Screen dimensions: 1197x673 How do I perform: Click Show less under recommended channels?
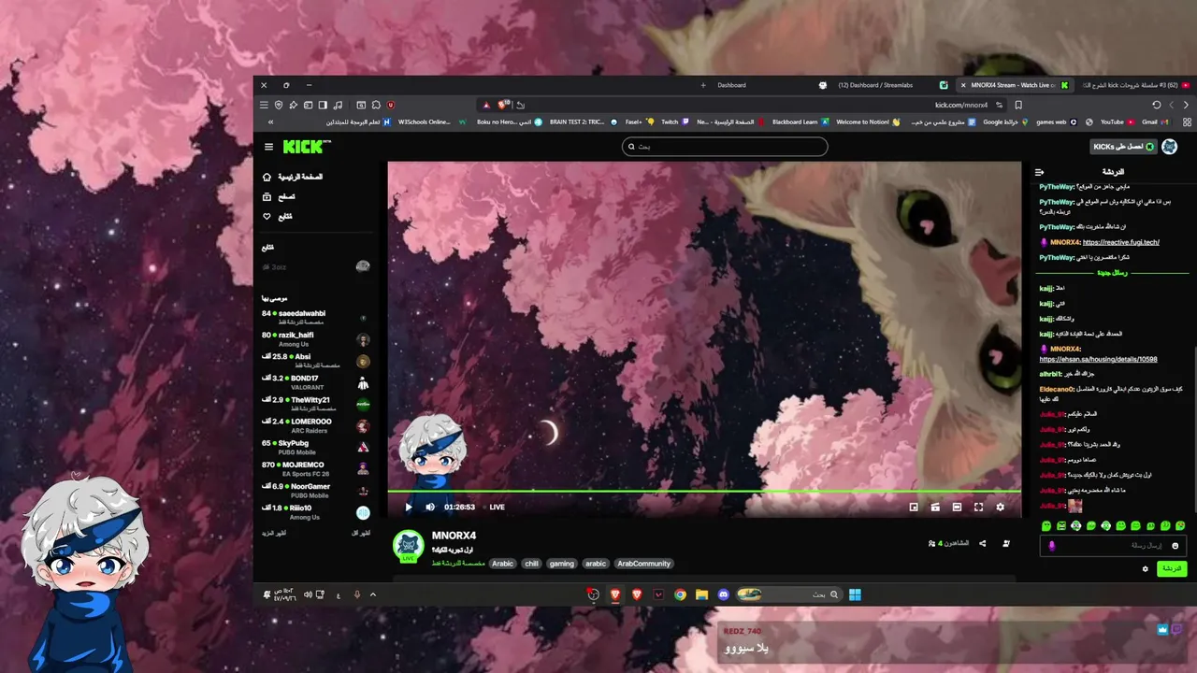coord(361,533)
